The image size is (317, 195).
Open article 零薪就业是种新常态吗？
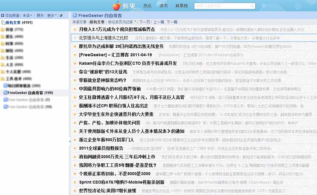[103, 80]
